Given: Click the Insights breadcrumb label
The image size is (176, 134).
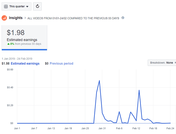Looking at the screenshot, I should coord(16,18).
